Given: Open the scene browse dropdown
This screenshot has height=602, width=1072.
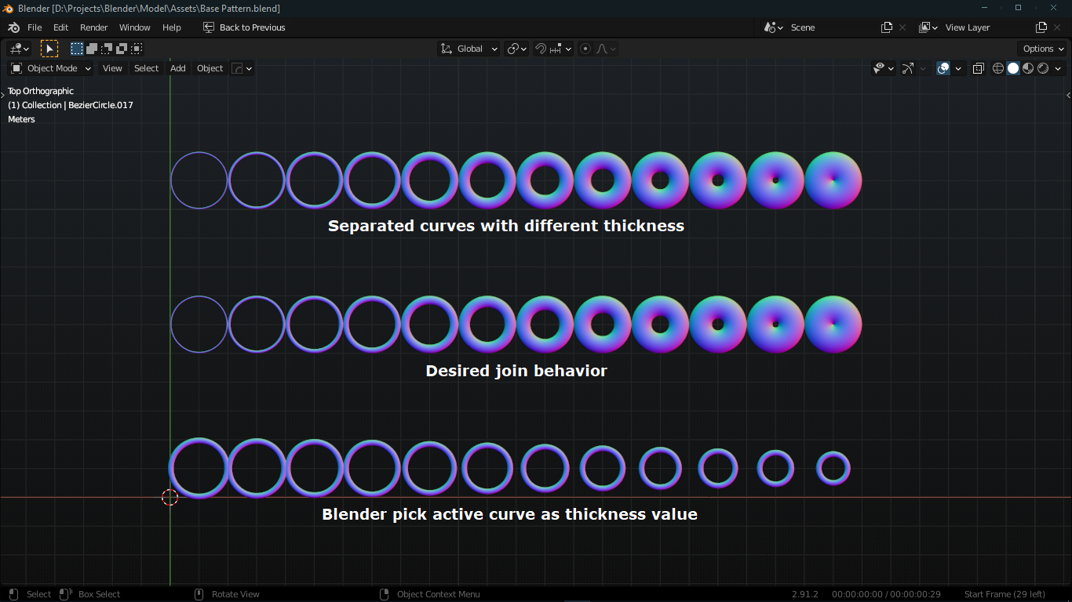Looking at the screenshot, I should (x=773, y=27).
